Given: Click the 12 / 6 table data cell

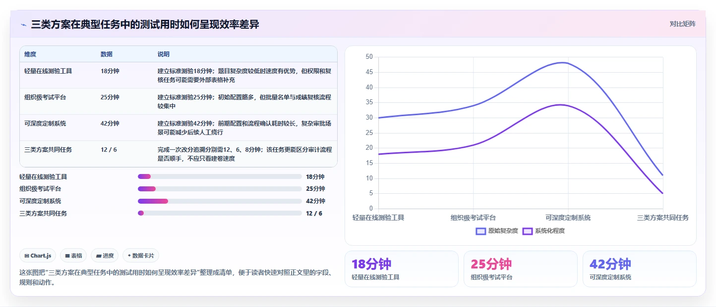Looking at the screenshot, I should click(x=109, y=149).
